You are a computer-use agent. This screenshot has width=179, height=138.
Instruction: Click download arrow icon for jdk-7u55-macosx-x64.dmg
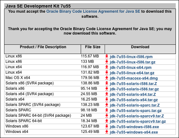point(107,78)
